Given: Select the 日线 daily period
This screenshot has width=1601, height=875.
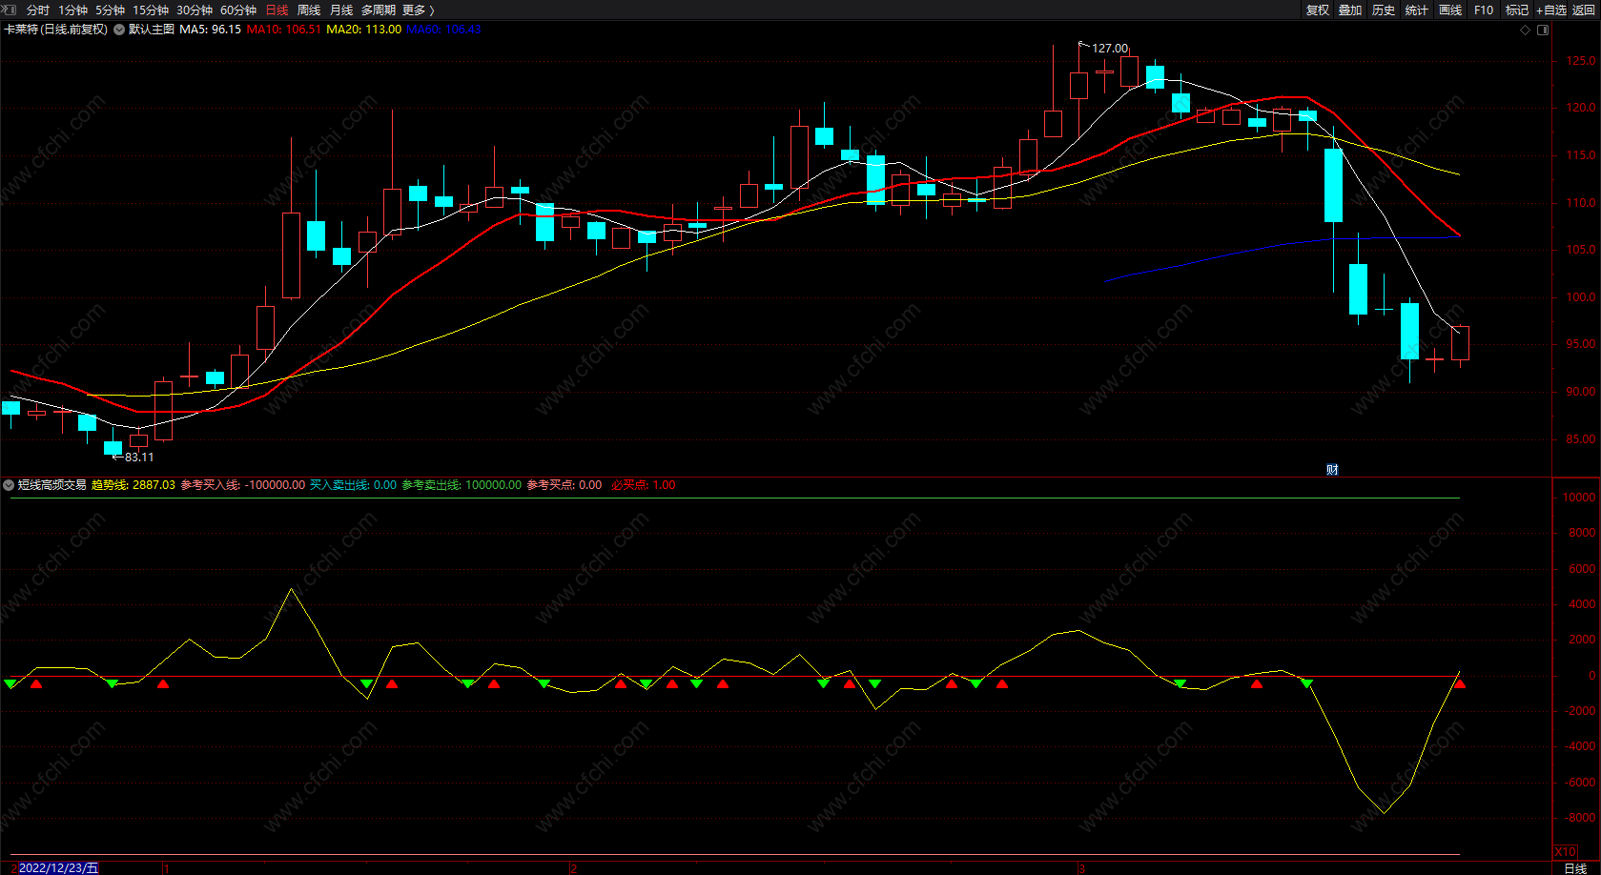Looking at the screenshot, I should pos(277,10).
